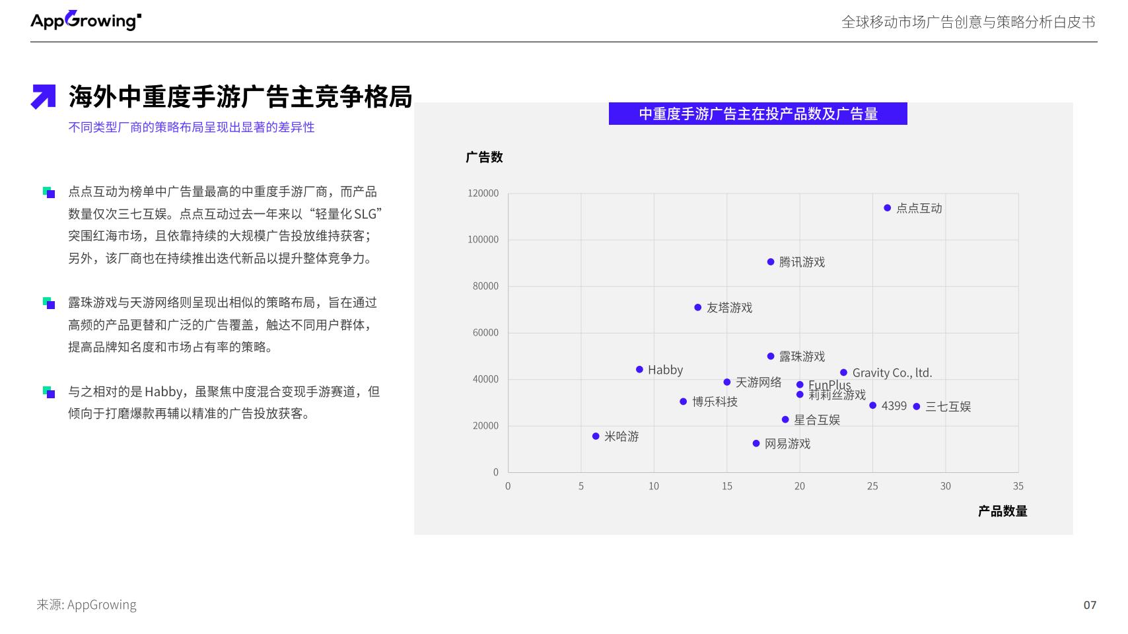1128x634 pixels.
Task: Click the y-axis value 40000
Action: [x=485, y=379]
